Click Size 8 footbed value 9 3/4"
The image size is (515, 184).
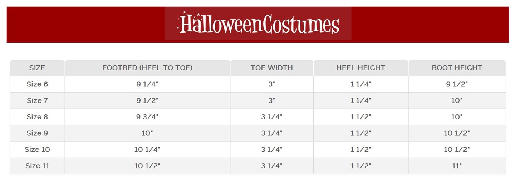(x=147, y=117)
